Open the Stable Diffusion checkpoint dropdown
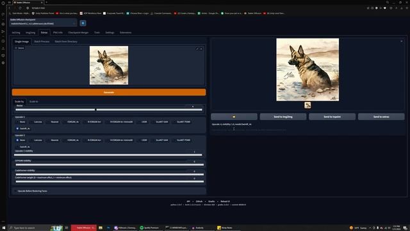410x231 pixels. pyautogui.click(x=43, y=24)
